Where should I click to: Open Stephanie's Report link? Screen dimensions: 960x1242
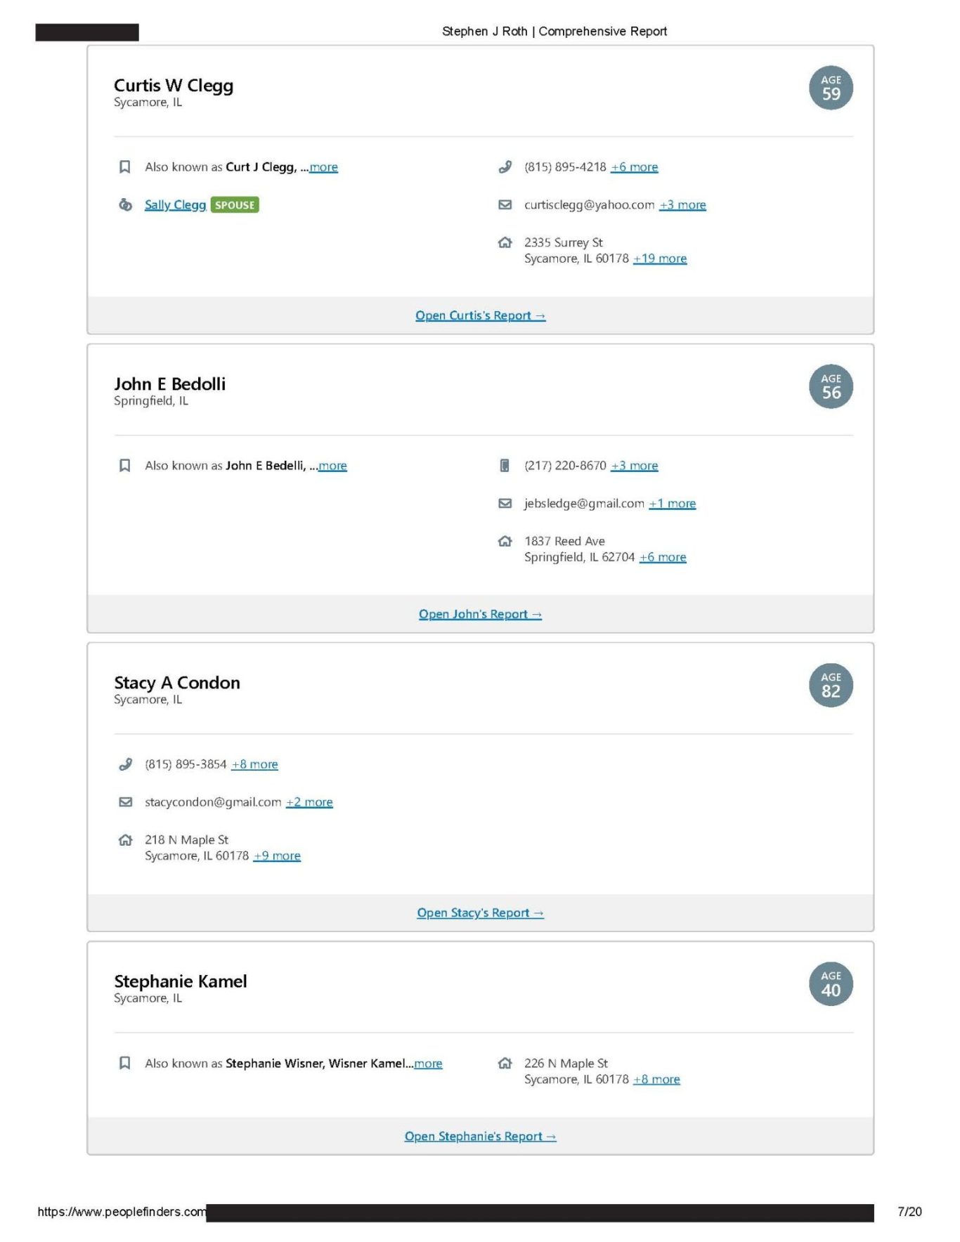pos(480,1137)
